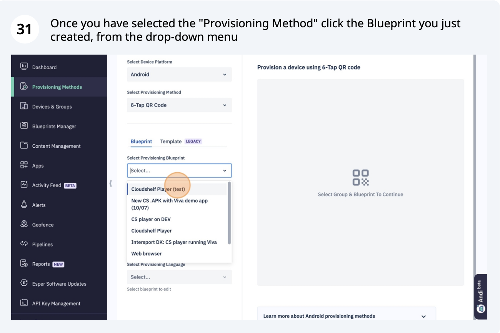Screen dimensions: 500x333
Task: Choose Cloudshelf Player (test) blueprint option
Action: 158,189
